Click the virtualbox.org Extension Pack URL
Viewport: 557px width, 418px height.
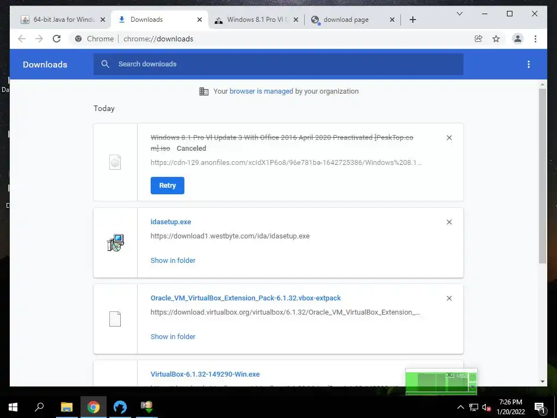point(285,312)
